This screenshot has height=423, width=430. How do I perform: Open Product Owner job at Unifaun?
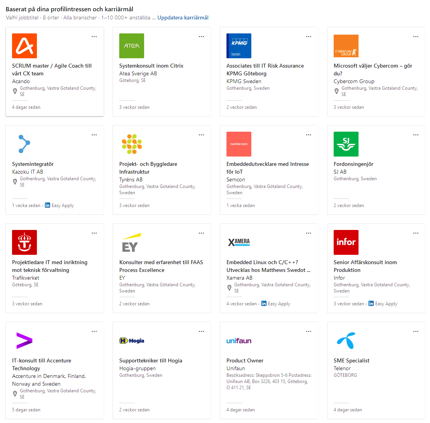245,360
